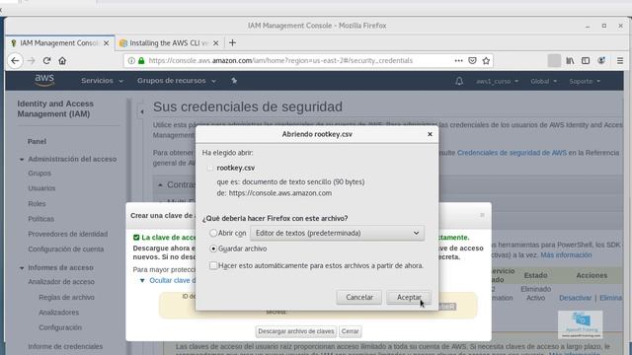Screen dimensions: 632x355
Task: Follow the Más información link near PowerShell text
Action: (566, 255)
